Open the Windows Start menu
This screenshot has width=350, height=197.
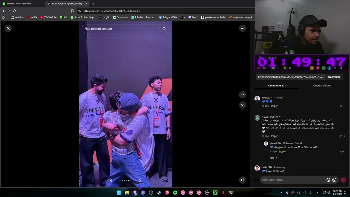pyautogui.click(x=119, y=193)
